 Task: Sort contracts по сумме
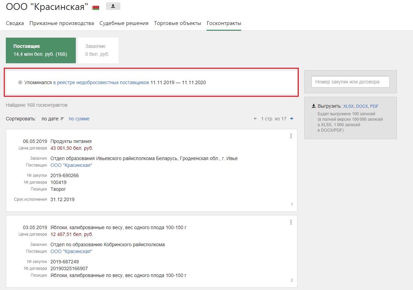[79, 119]
